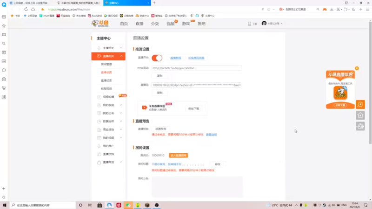
Task: Click the shopping cart icon in browser sidebar
Action: tap(4, 88)
